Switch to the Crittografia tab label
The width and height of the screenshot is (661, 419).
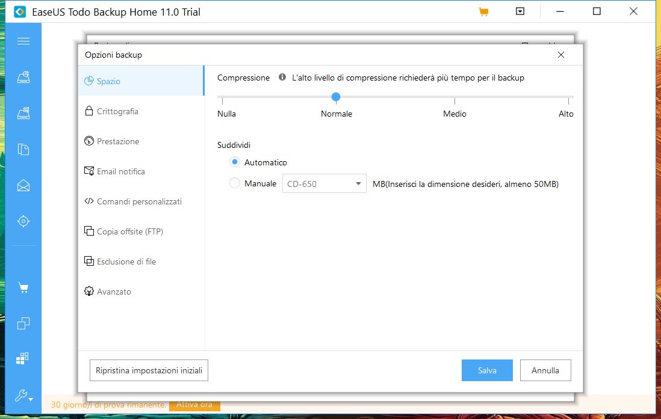point(117,111)
